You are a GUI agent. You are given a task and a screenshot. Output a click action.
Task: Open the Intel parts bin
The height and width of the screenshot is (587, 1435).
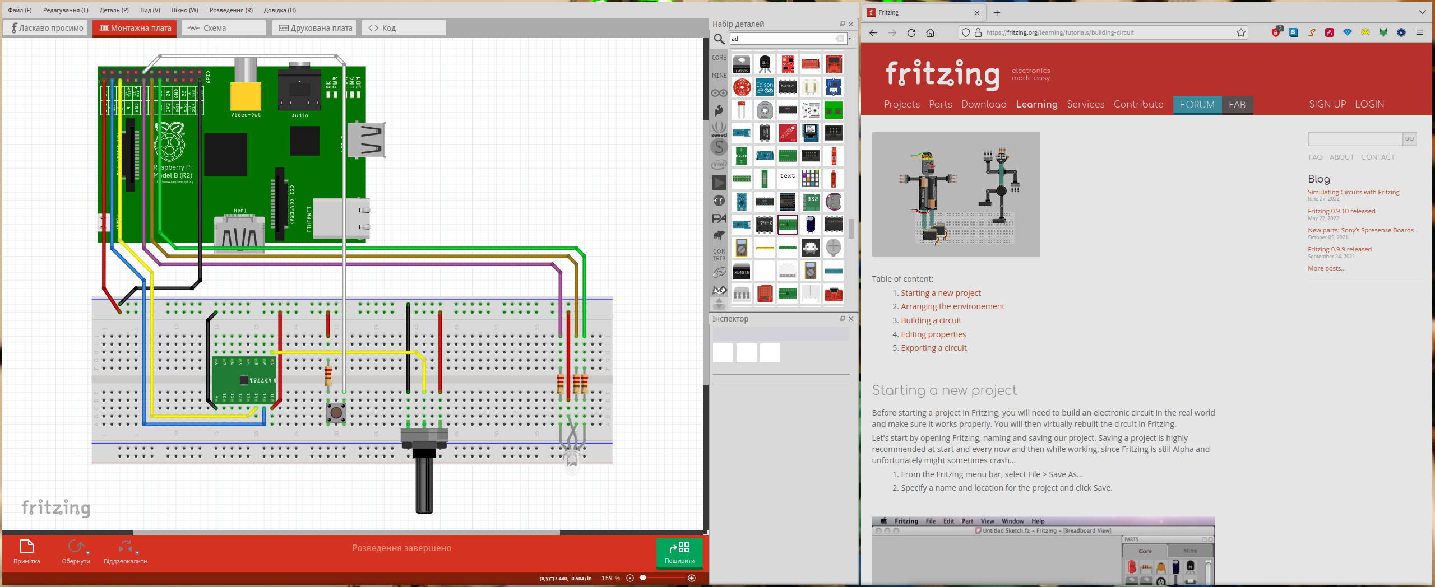tap(719, 165)
